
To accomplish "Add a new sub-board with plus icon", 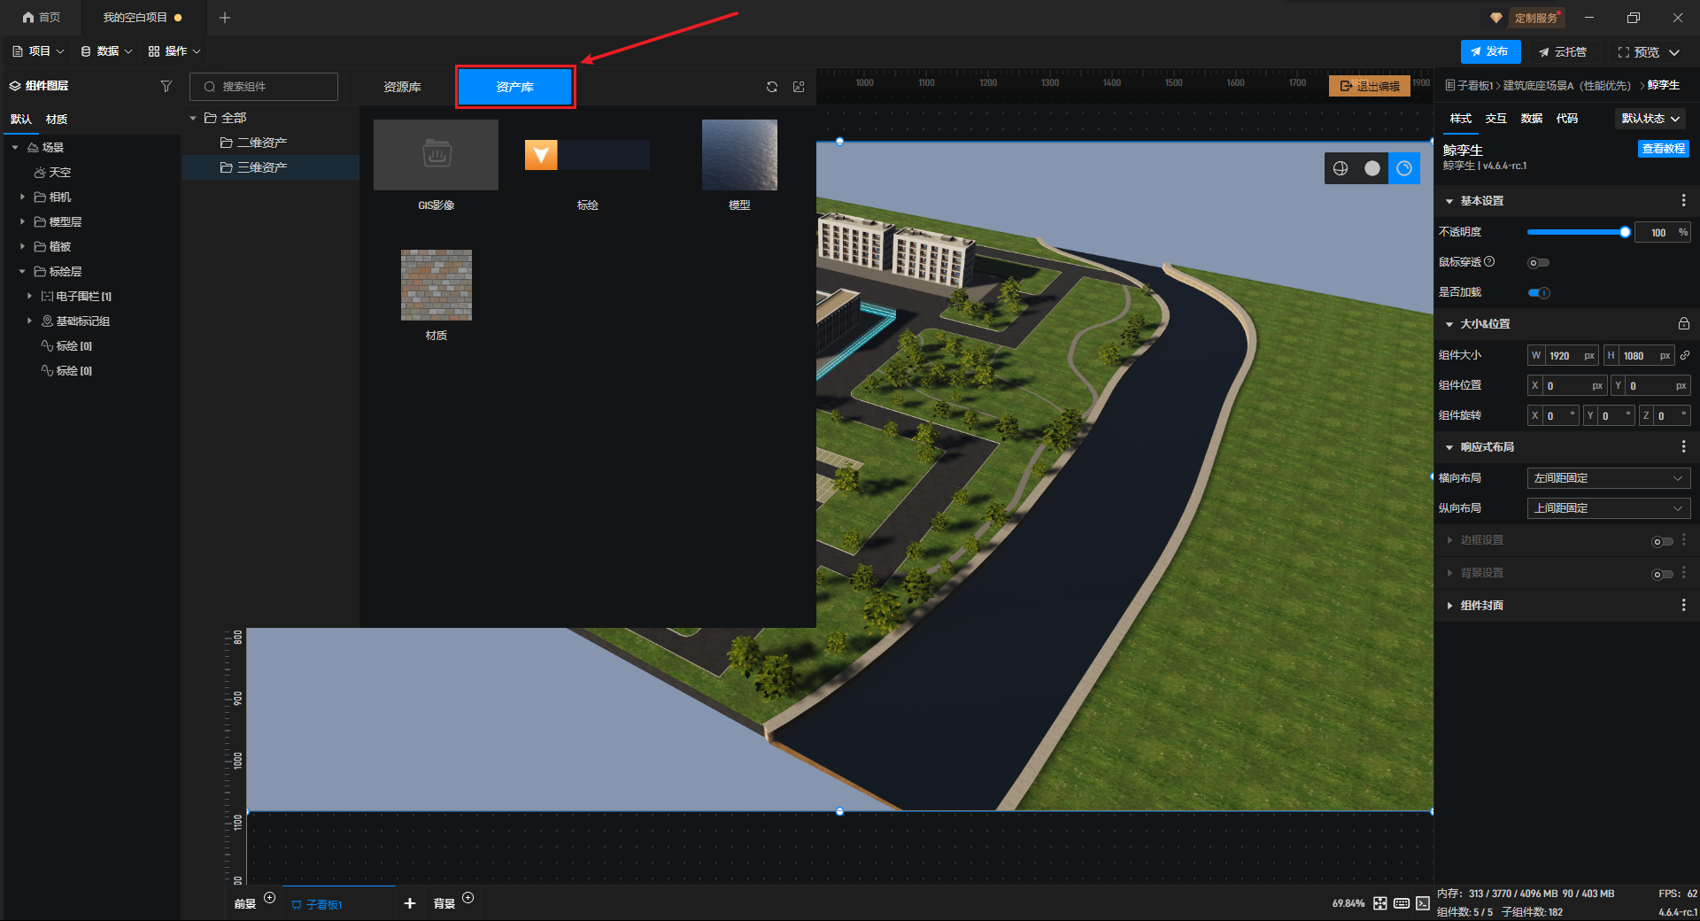I will 409,903.
